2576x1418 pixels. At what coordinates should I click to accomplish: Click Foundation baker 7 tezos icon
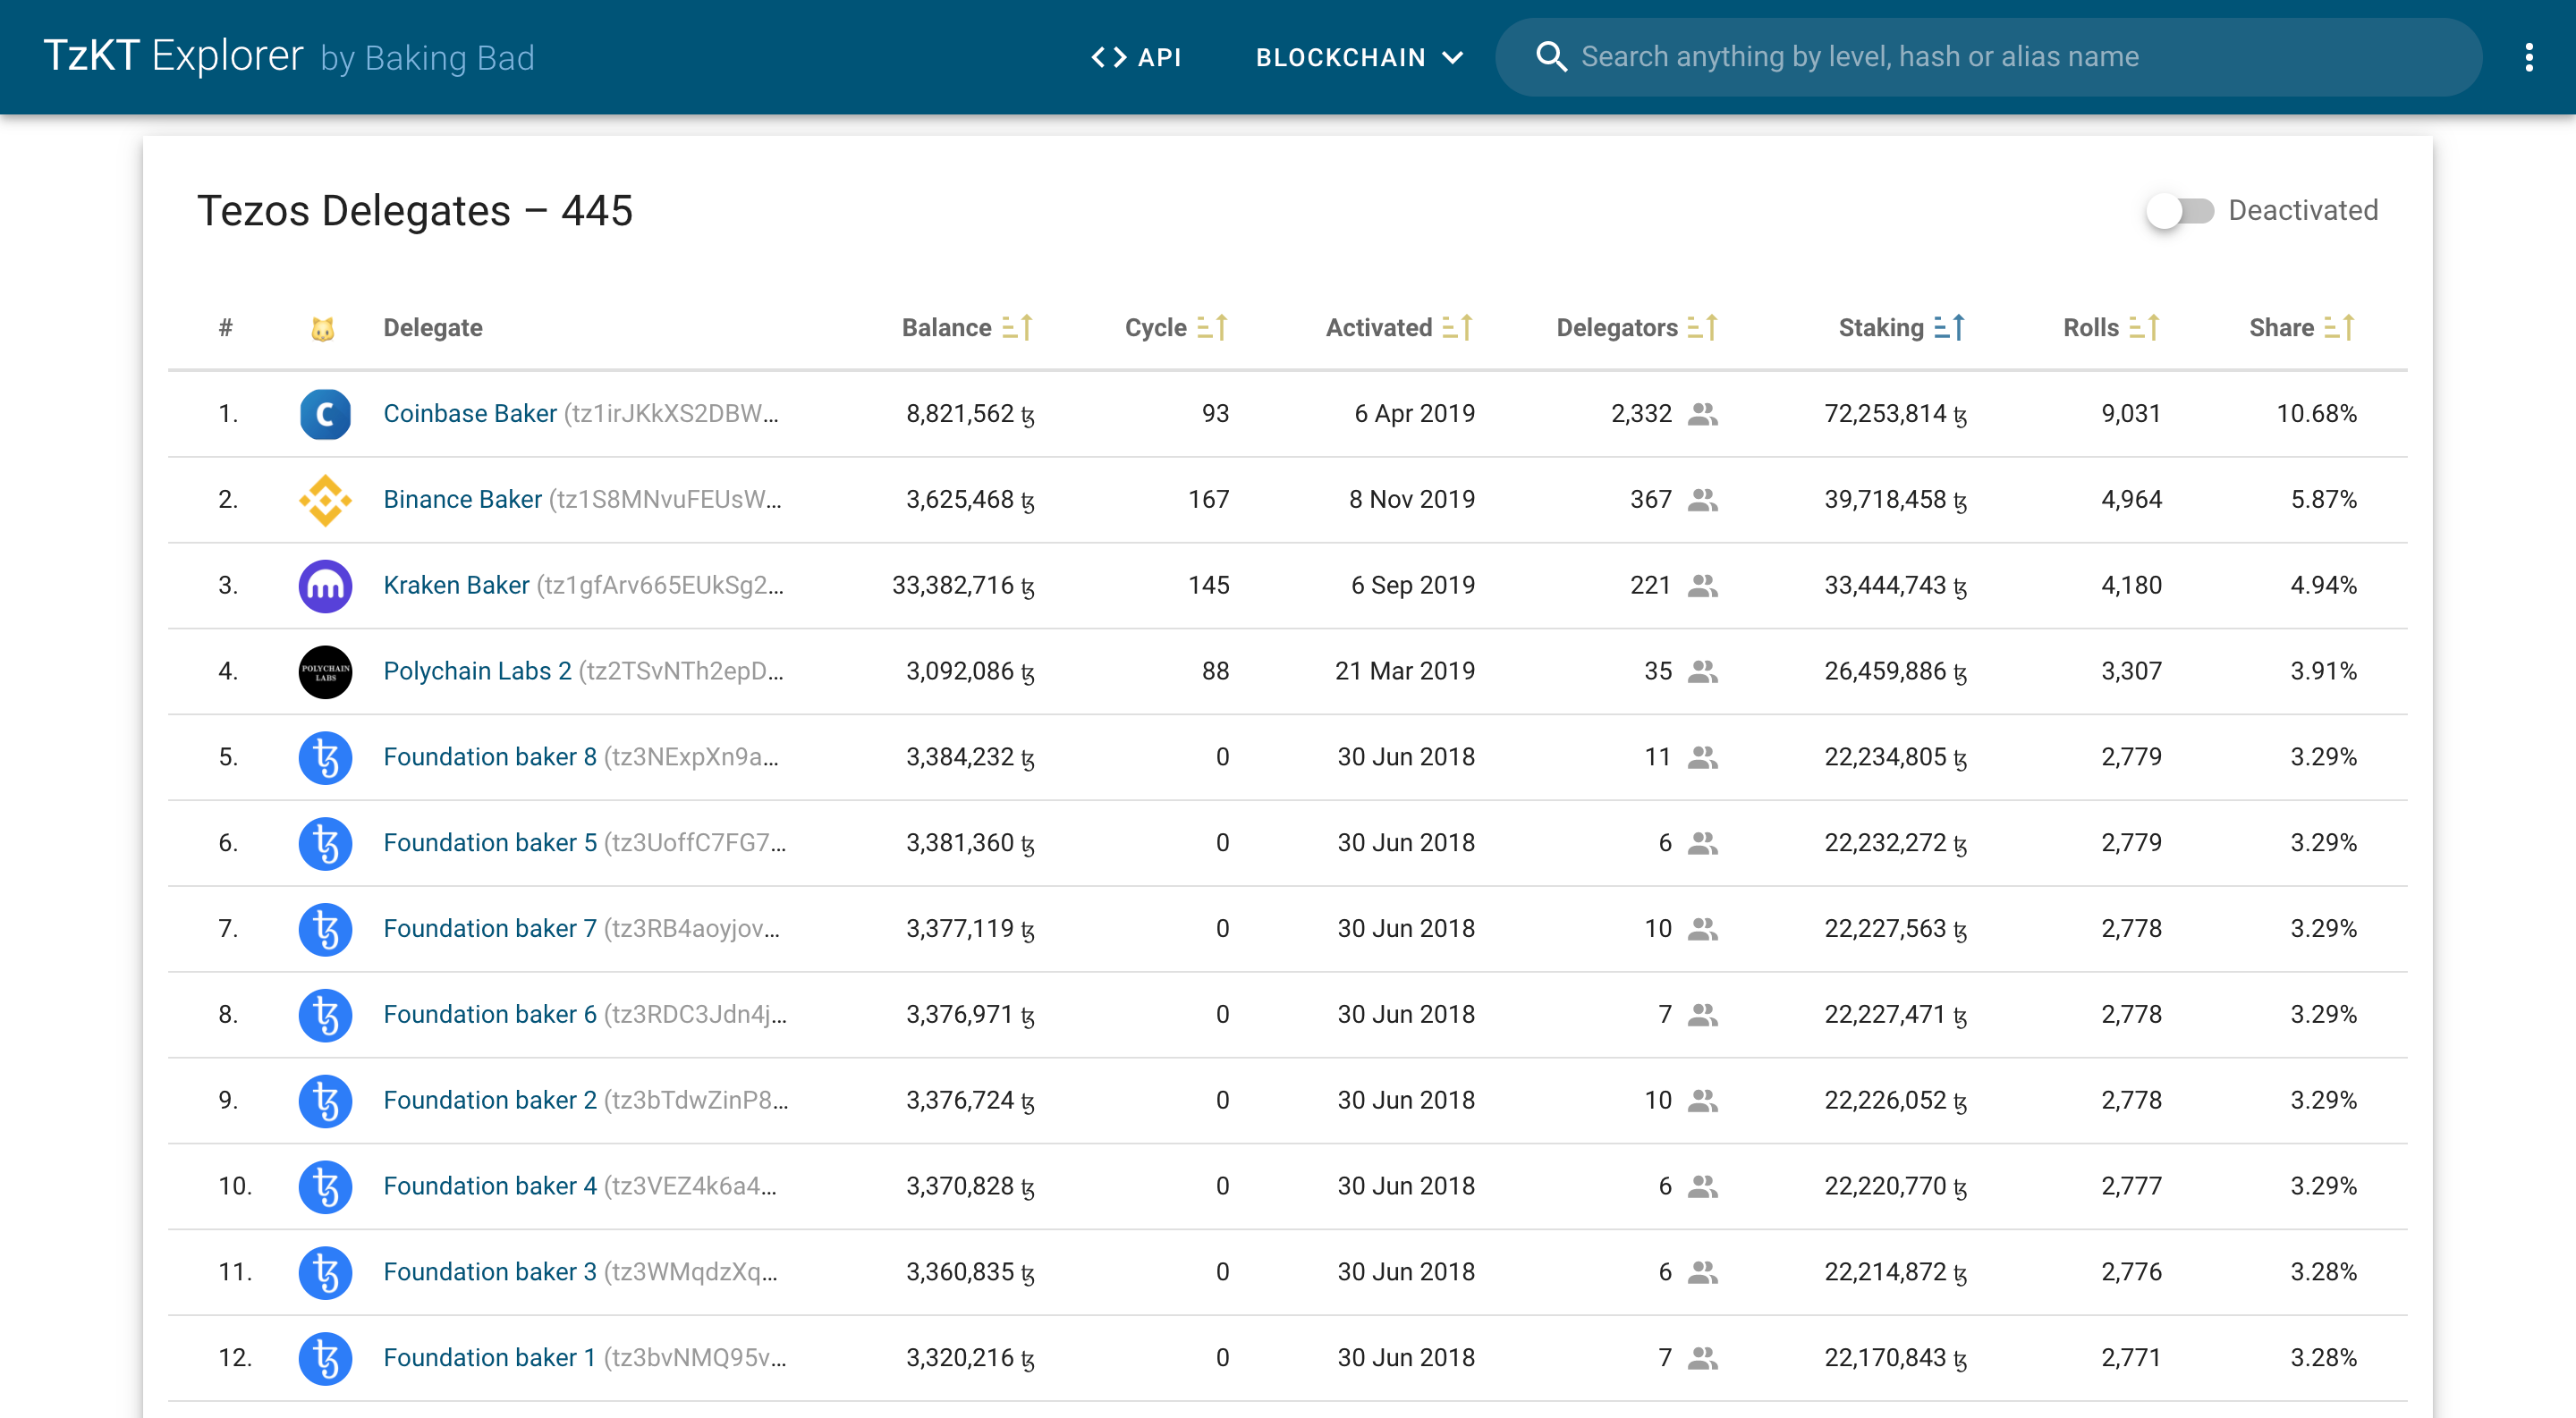tap(325, 929)
